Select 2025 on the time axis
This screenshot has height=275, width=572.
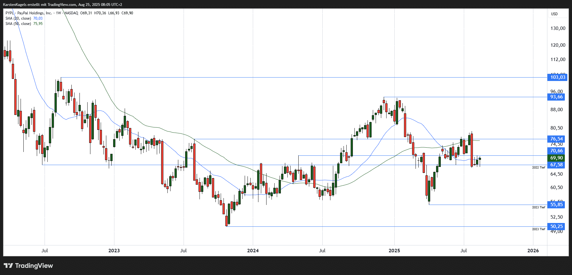[x=394, y=251]
